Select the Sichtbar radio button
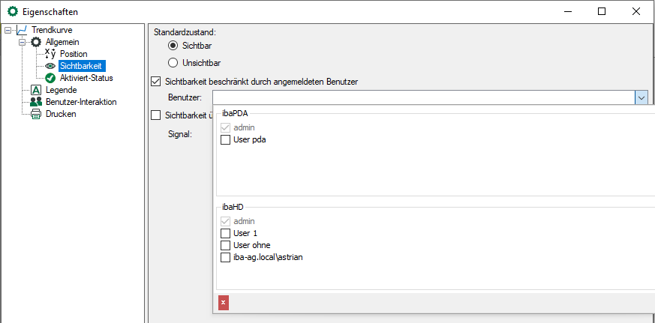Screen dimensions: 655x323 coord(173,46)
